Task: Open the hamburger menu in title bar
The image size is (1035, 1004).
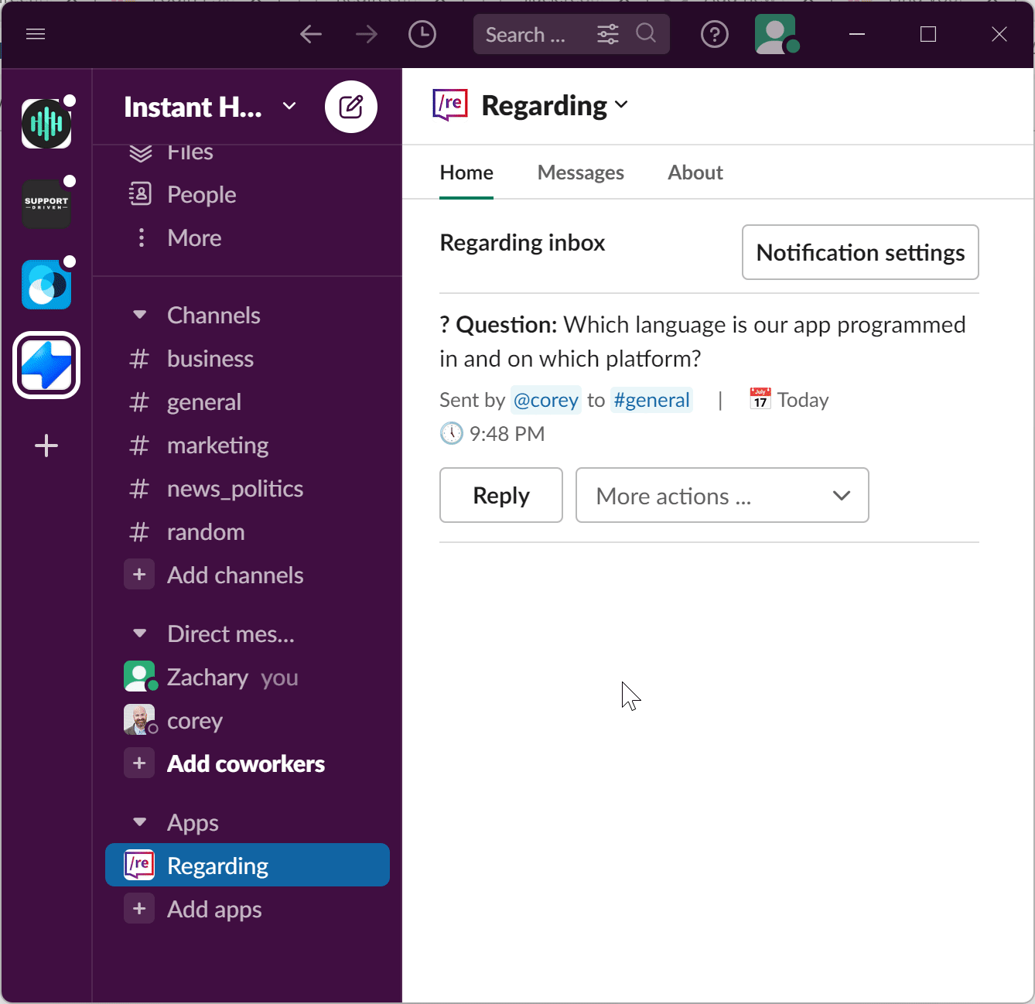Action: (36, 34)
